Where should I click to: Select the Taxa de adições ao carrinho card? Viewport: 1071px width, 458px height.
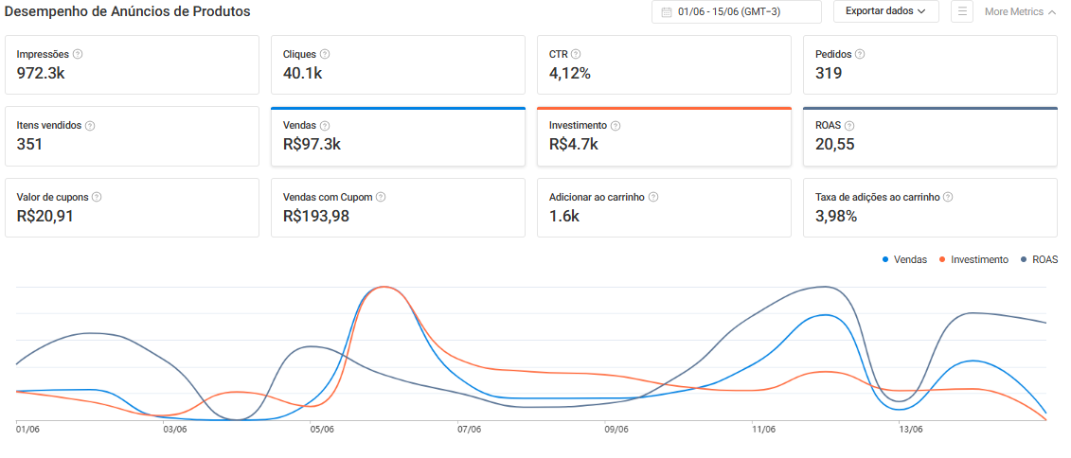[930, 207]
